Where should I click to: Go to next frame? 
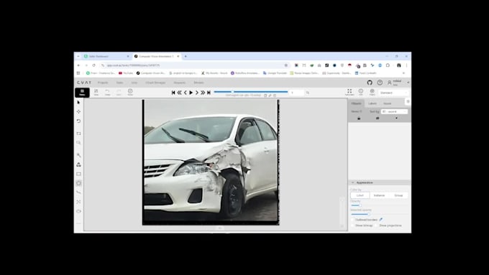pyautogui.click(x=197, y=93)
